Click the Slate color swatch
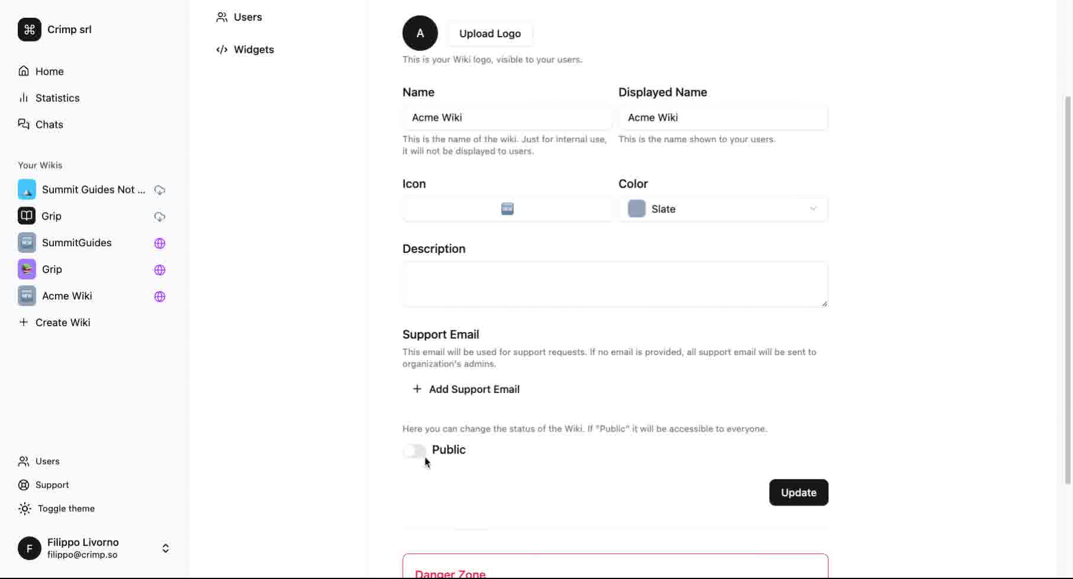1073x579 pixels. point(637,209)
